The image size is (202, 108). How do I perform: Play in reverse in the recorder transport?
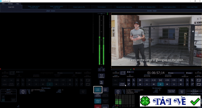147,84
